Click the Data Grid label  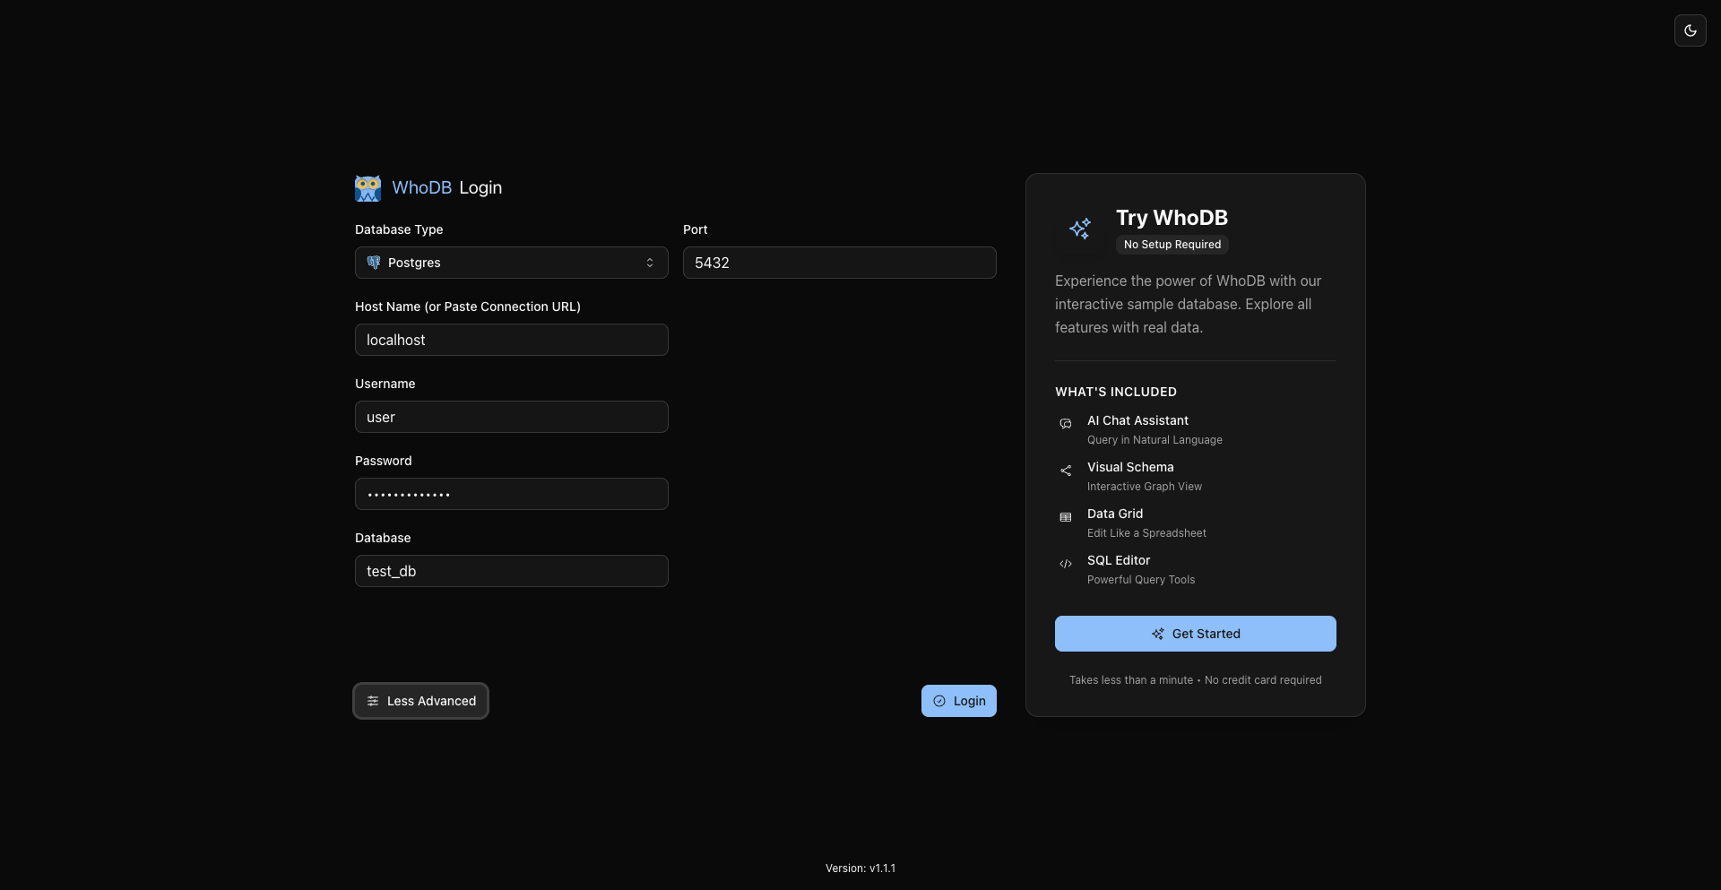pyautogui.click(x=1115, y=514)
